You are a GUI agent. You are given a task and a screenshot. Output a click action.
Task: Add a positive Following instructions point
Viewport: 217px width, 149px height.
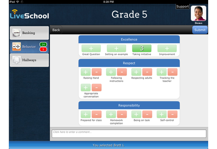(x=111, y=72)
